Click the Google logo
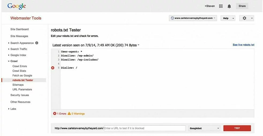263x136 pixels. point(17,6)
